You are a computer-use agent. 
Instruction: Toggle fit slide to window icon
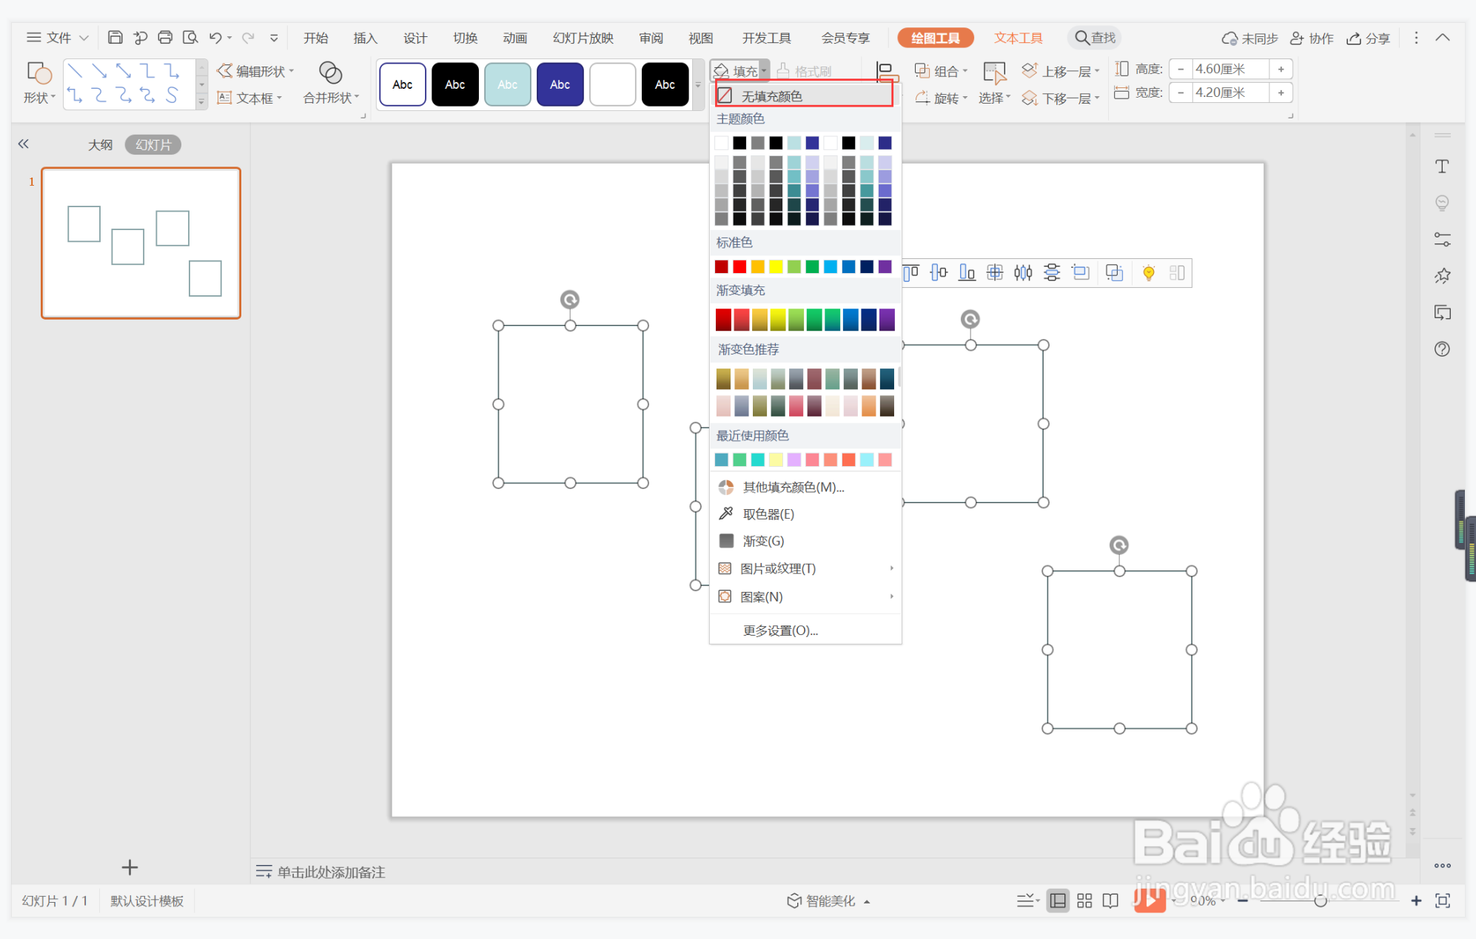(x=1443, y=901)
